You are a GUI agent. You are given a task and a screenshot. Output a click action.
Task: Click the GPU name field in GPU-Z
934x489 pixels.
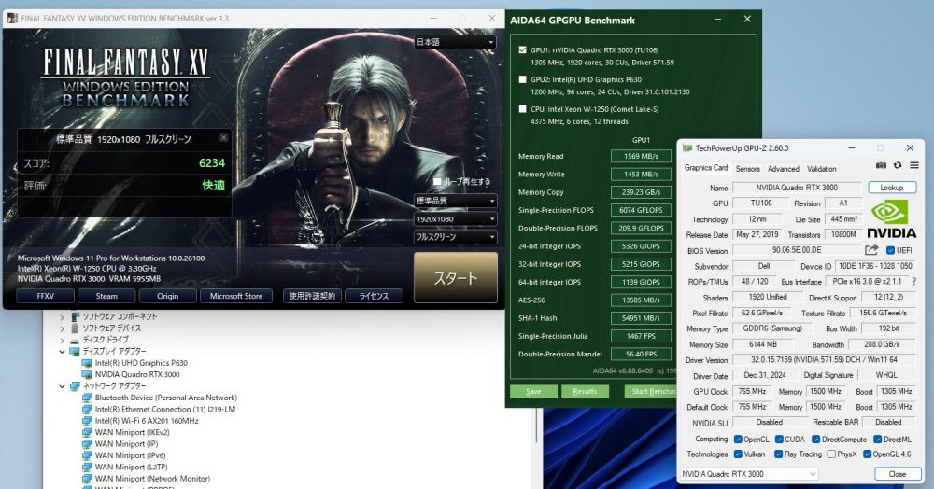pos(797,188)
